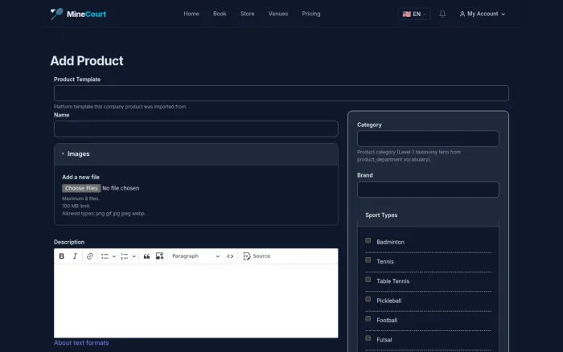Click the MineCourt brand name
563x352 pixels.
(x=86, y=14)
